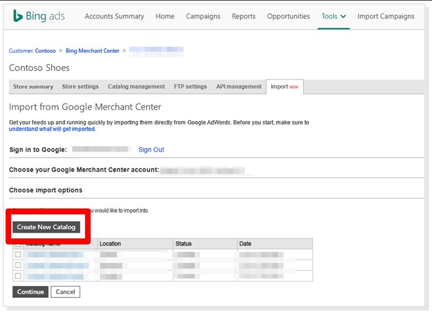Switch to the Store summary tab
Image resolution: width=432 pixels, height=313 pixels.
(x=33, y=87)
